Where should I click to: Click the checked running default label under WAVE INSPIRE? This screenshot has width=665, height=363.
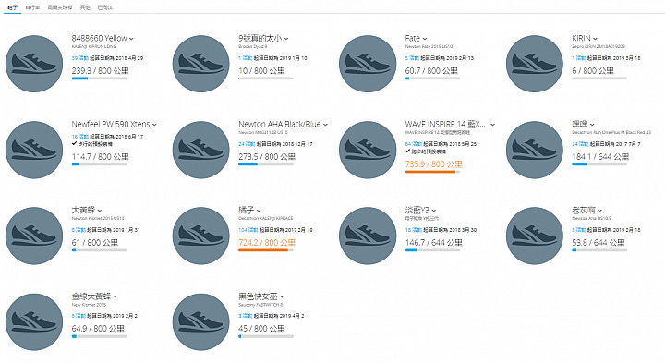(x=426, y=151)
